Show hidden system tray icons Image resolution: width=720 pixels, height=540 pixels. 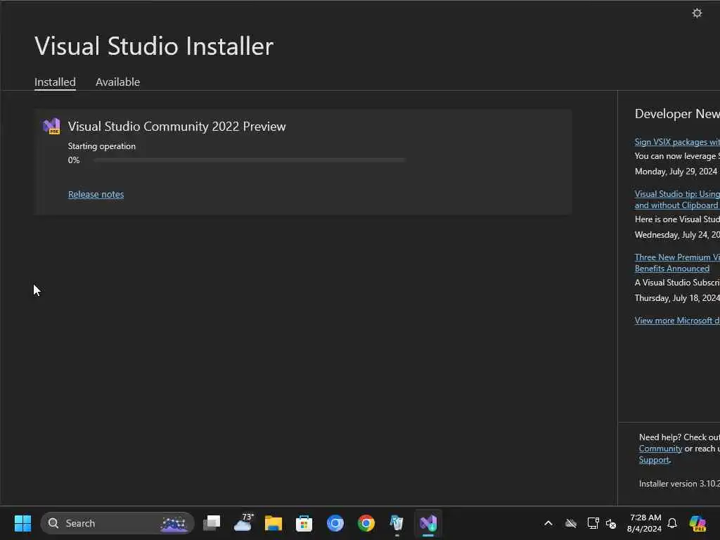click(x=548, y=523)
